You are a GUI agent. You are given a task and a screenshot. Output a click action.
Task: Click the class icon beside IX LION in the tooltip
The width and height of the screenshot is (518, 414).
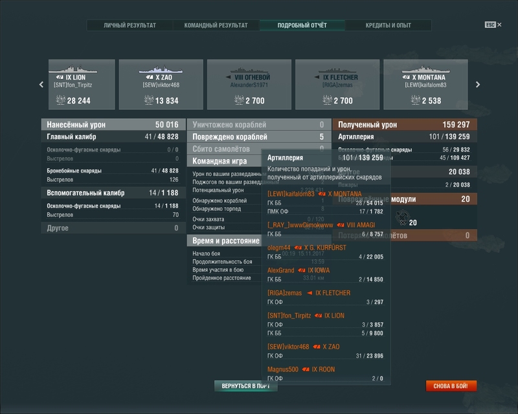(x=318, y=316)
